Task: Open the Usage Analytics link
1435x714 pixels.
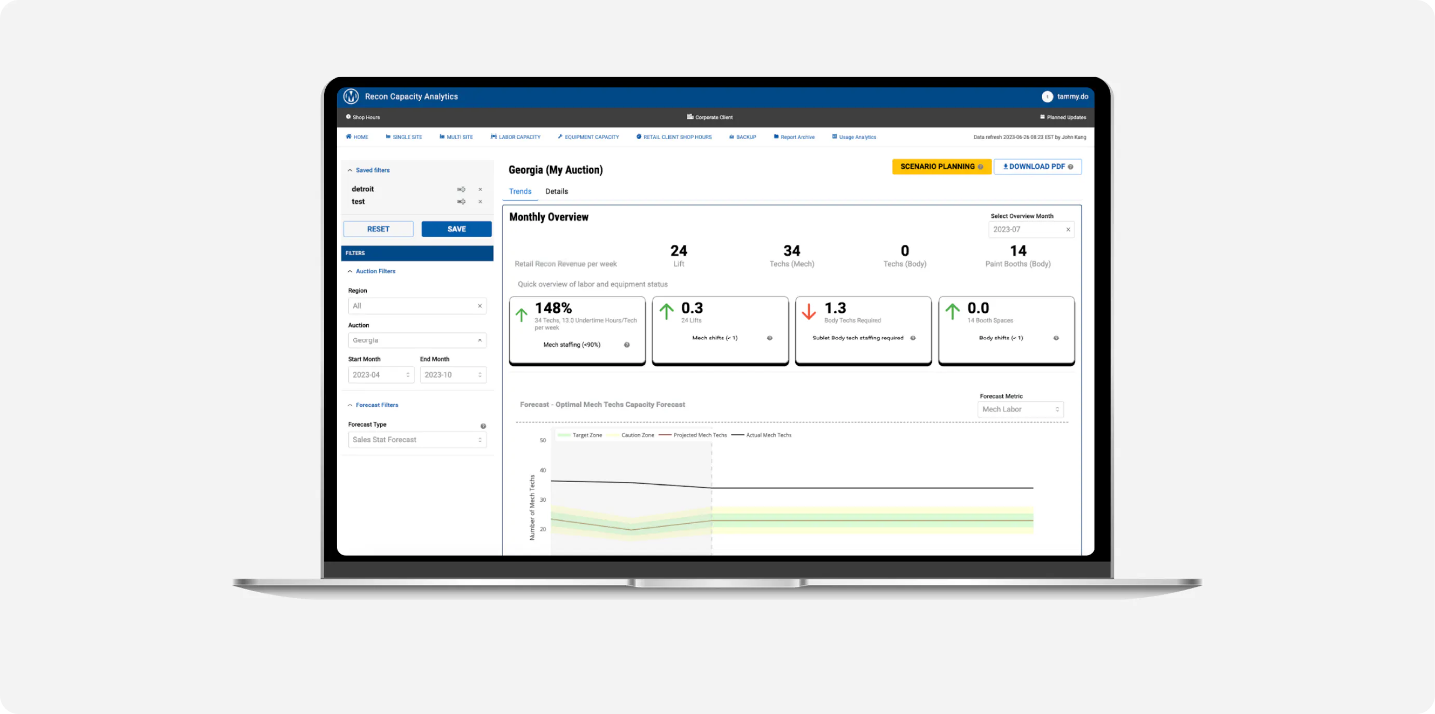Action: 854,137
